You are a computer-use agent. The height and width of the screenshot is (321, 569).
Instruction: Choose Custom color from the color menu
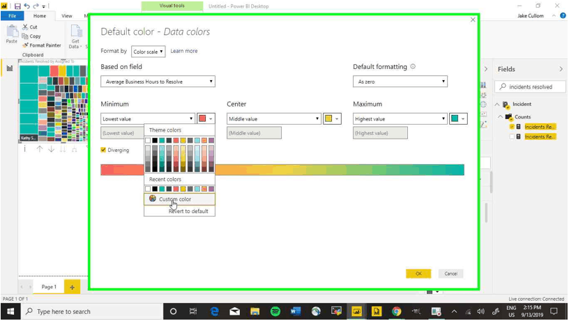pyautogui.click(x=180, y=199)
